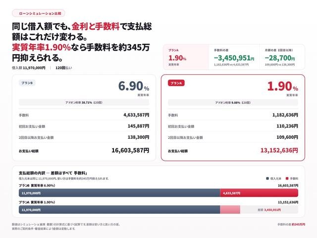This screenshot has height=238, width=317.
Task: Click the red 手数料 legend swatch
Action: point(287,178)
